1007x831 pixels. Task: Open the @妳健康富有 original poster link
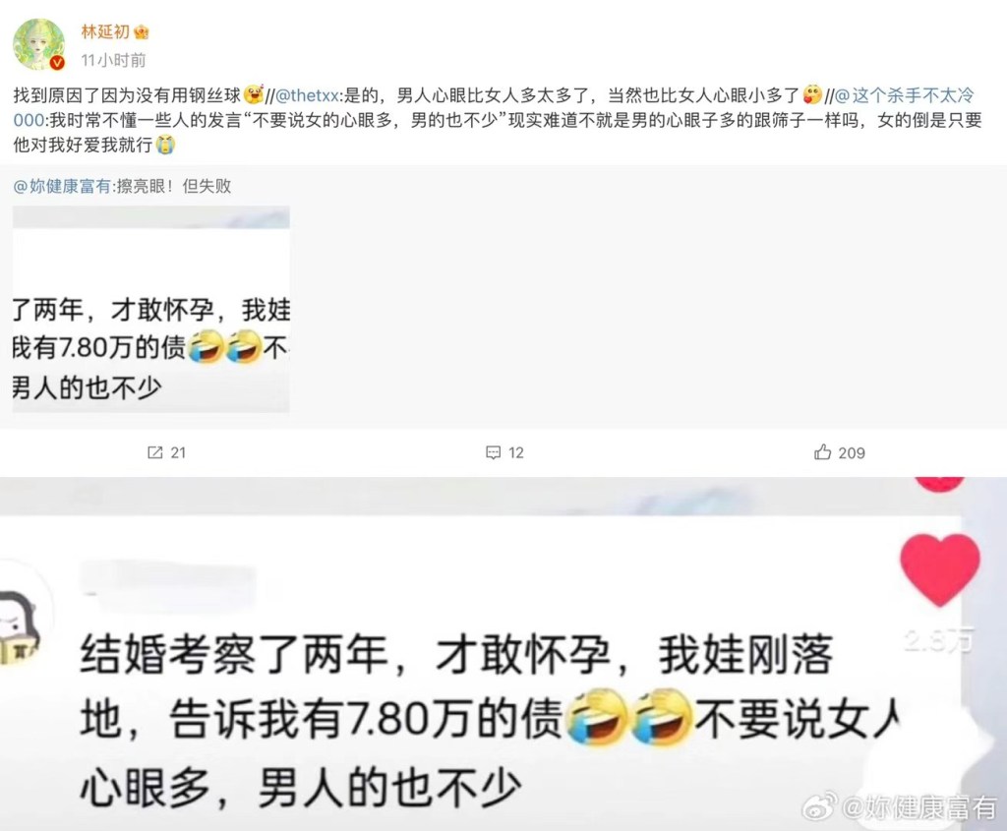tap(62, 186)
